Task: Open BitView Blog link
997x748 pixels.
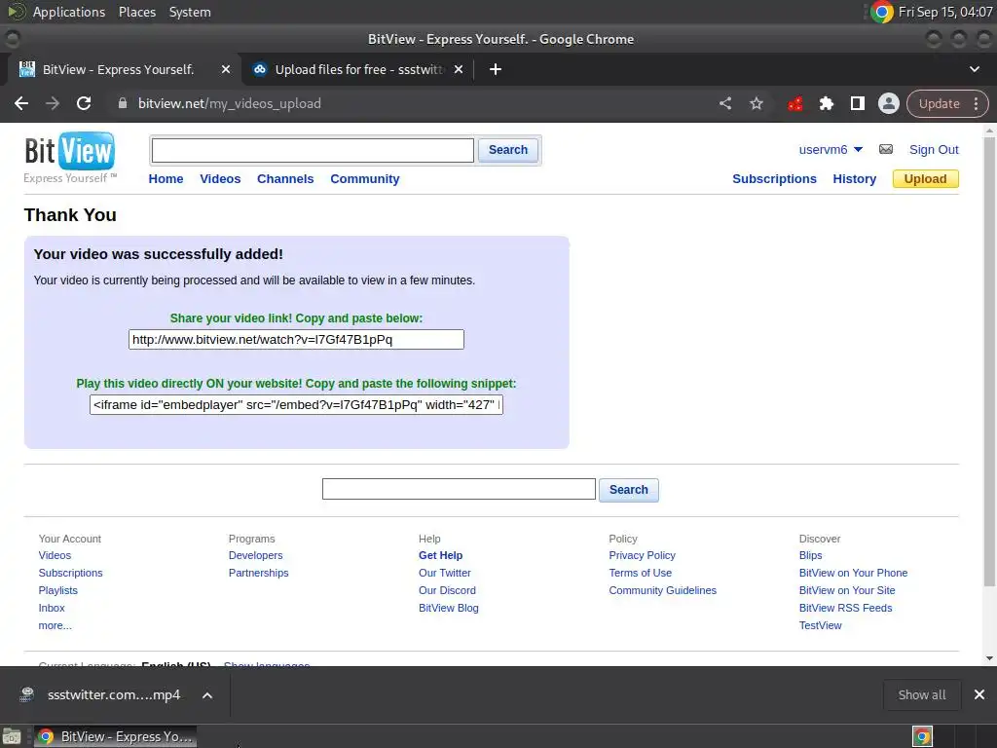Action: 448,608
